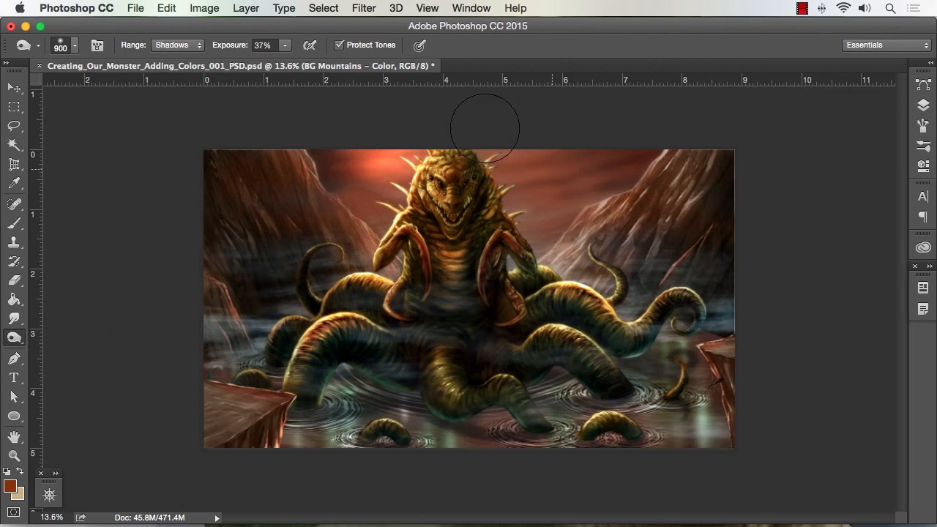Open the Essentials workspace dropdown

[x=886, y=45]
